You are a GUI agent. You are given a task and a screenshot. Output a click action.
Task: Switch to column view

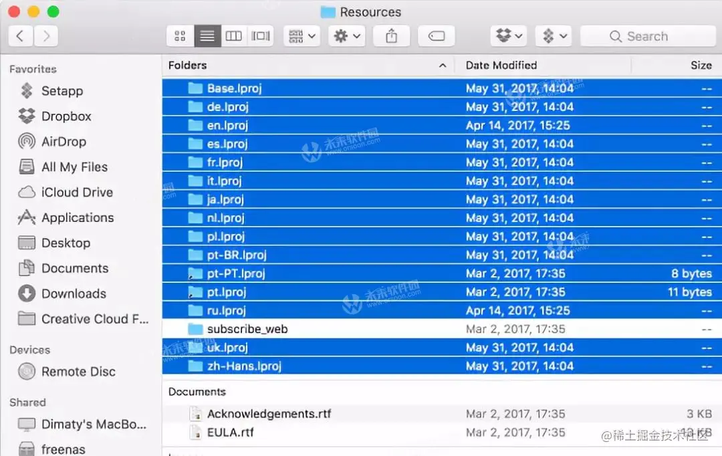(x=234, y=36)
